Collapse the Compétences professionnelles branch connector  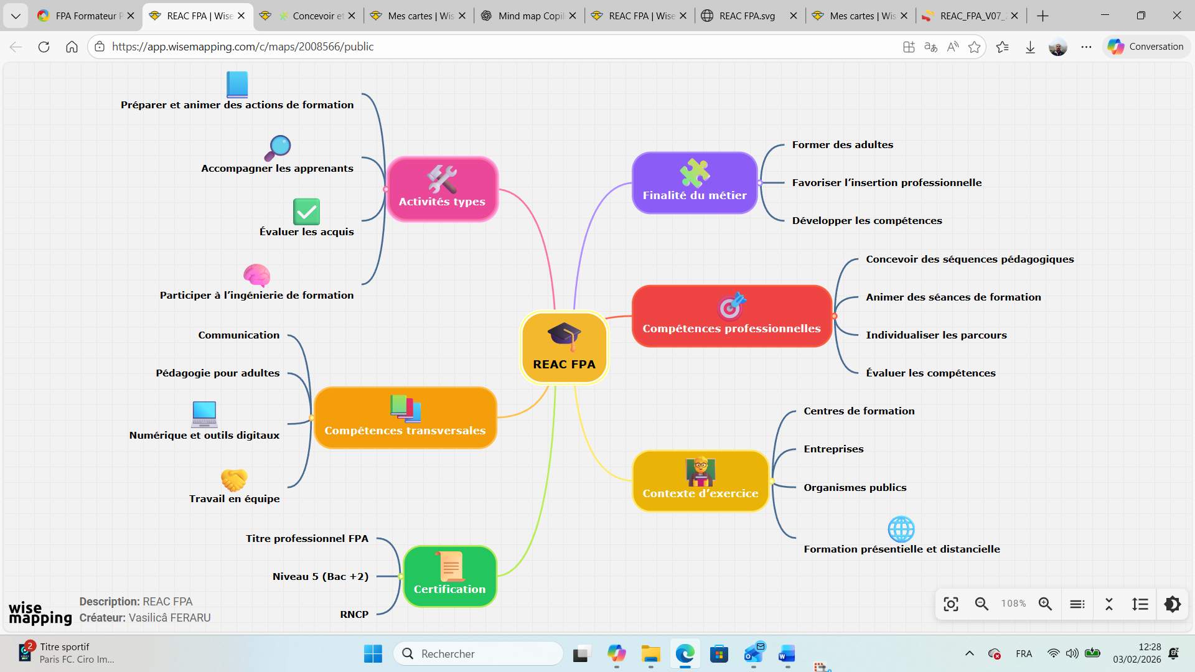pos(835,316)
